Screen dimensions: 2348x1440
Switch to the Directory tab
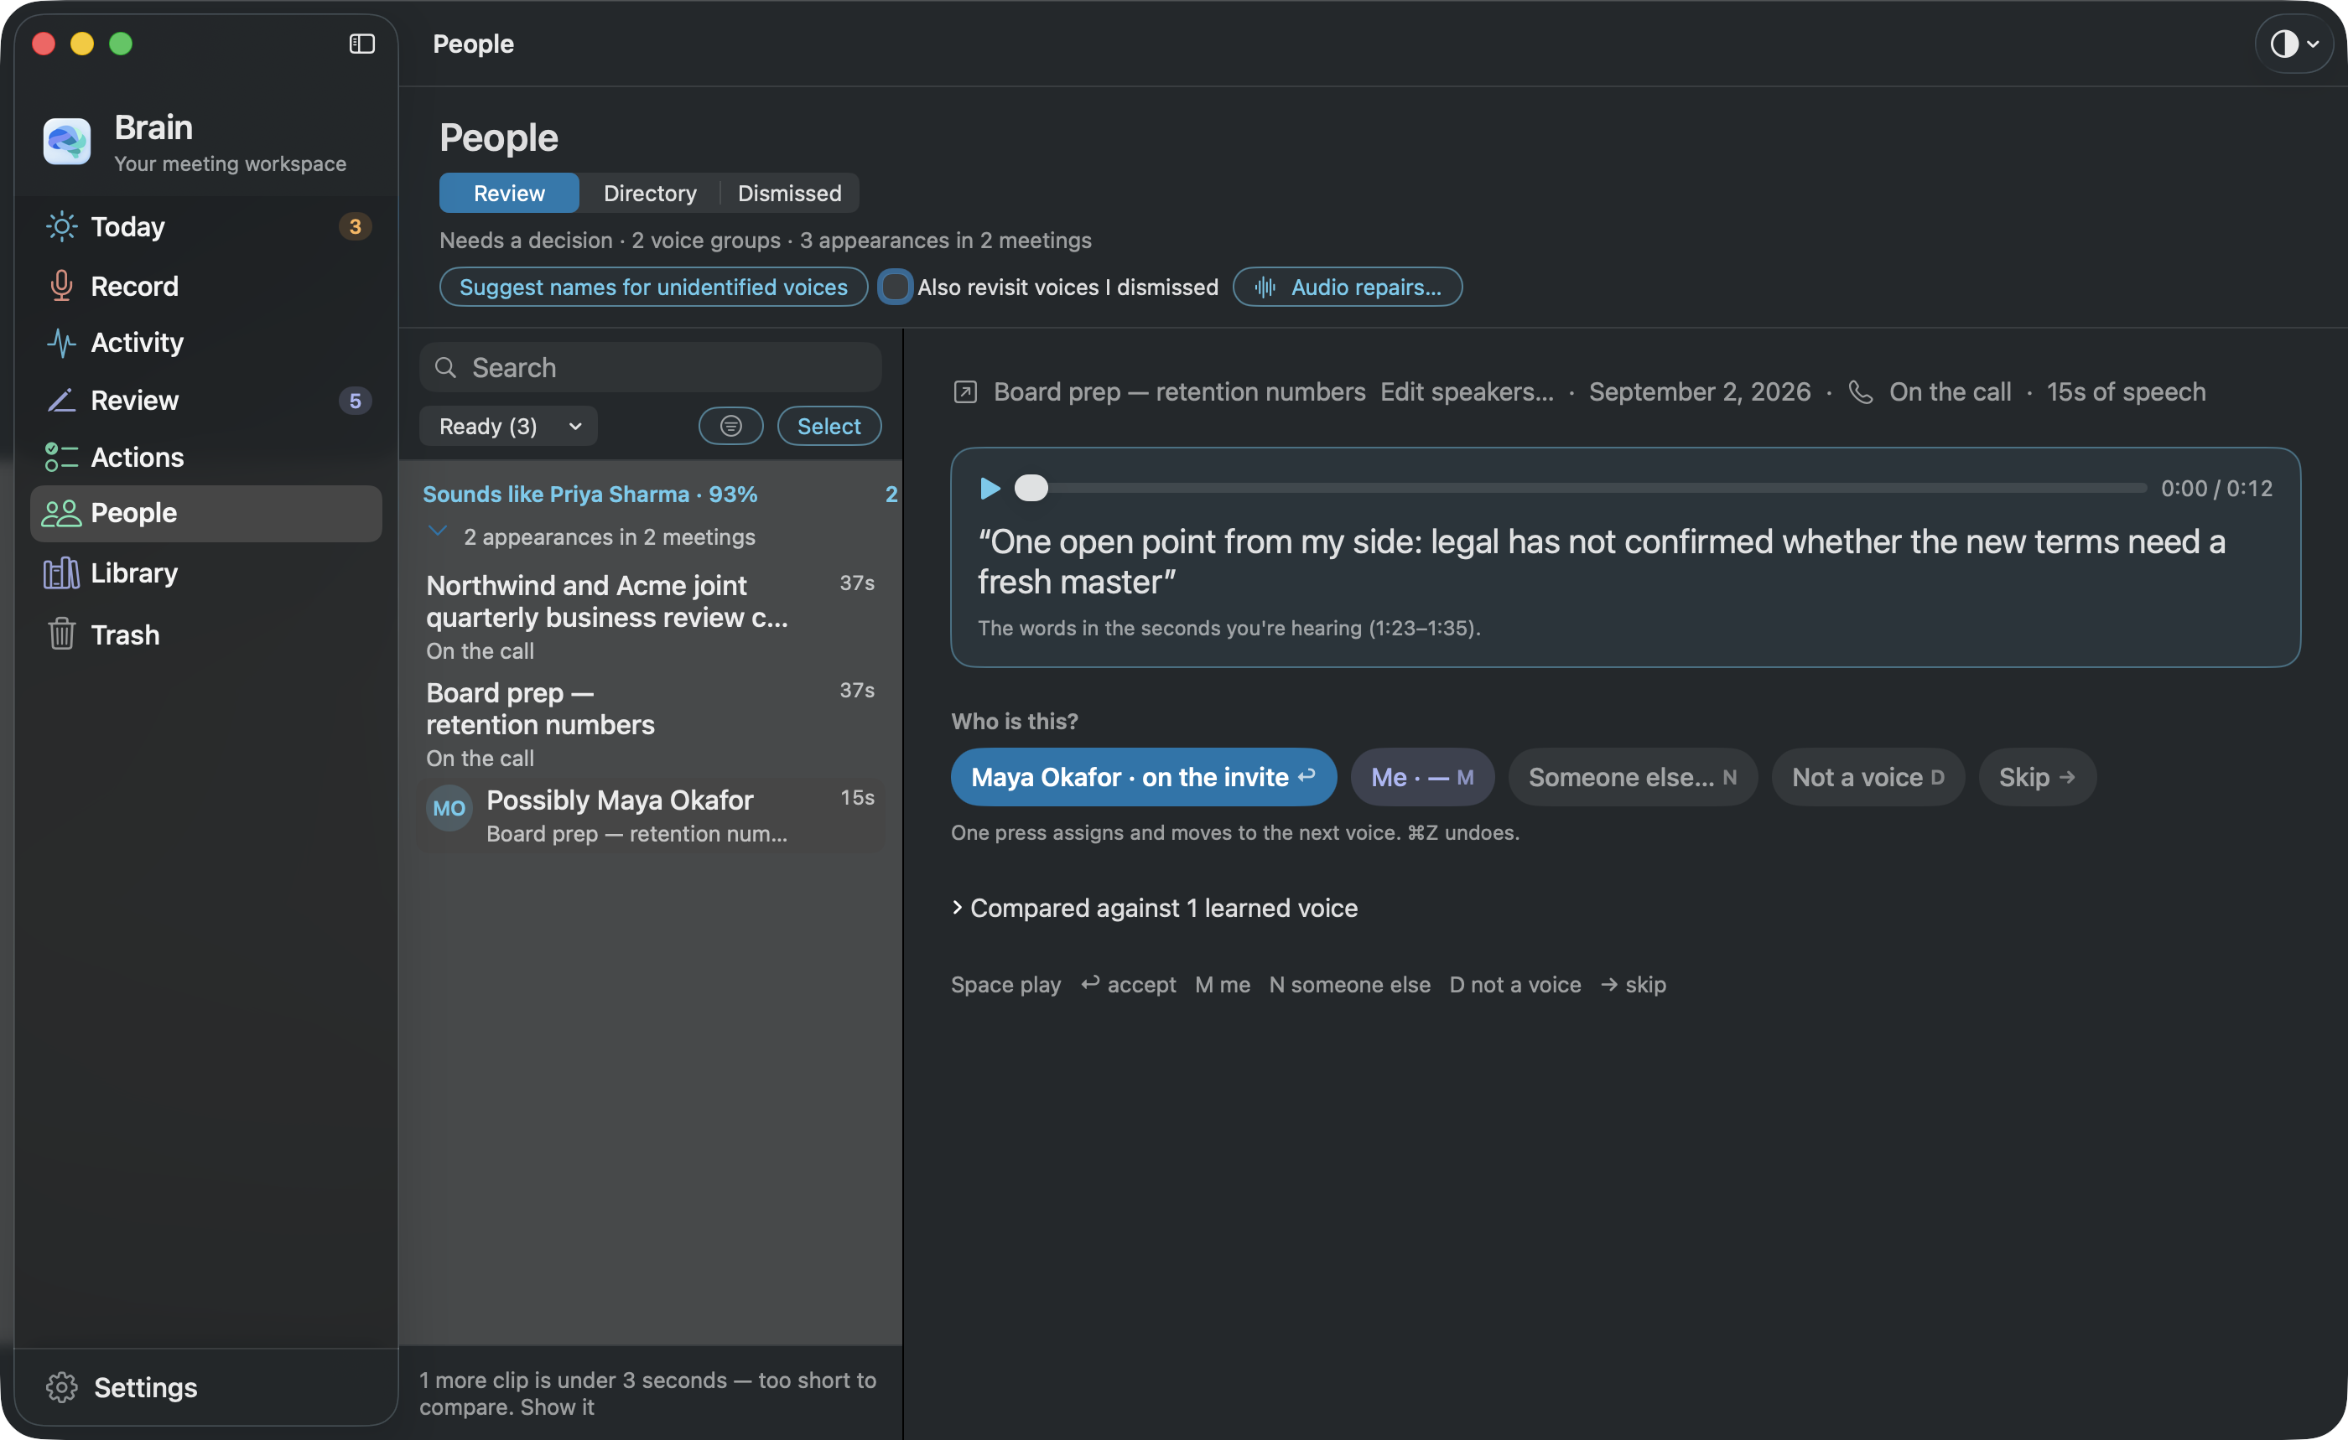coord(650,194)
